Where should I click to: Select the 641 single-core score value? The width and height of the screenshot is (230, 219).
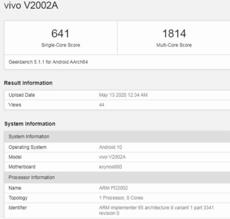(60, 33)
